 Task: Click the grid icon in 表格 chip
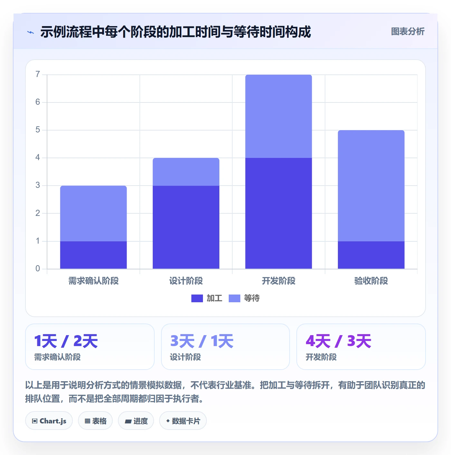[x=87, y=421]
